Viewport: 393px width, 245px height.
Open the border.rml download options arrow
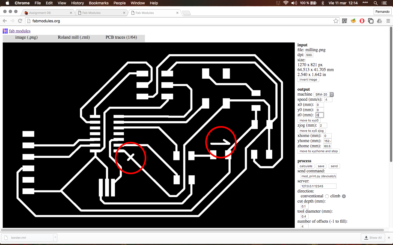tap(55, 237)
